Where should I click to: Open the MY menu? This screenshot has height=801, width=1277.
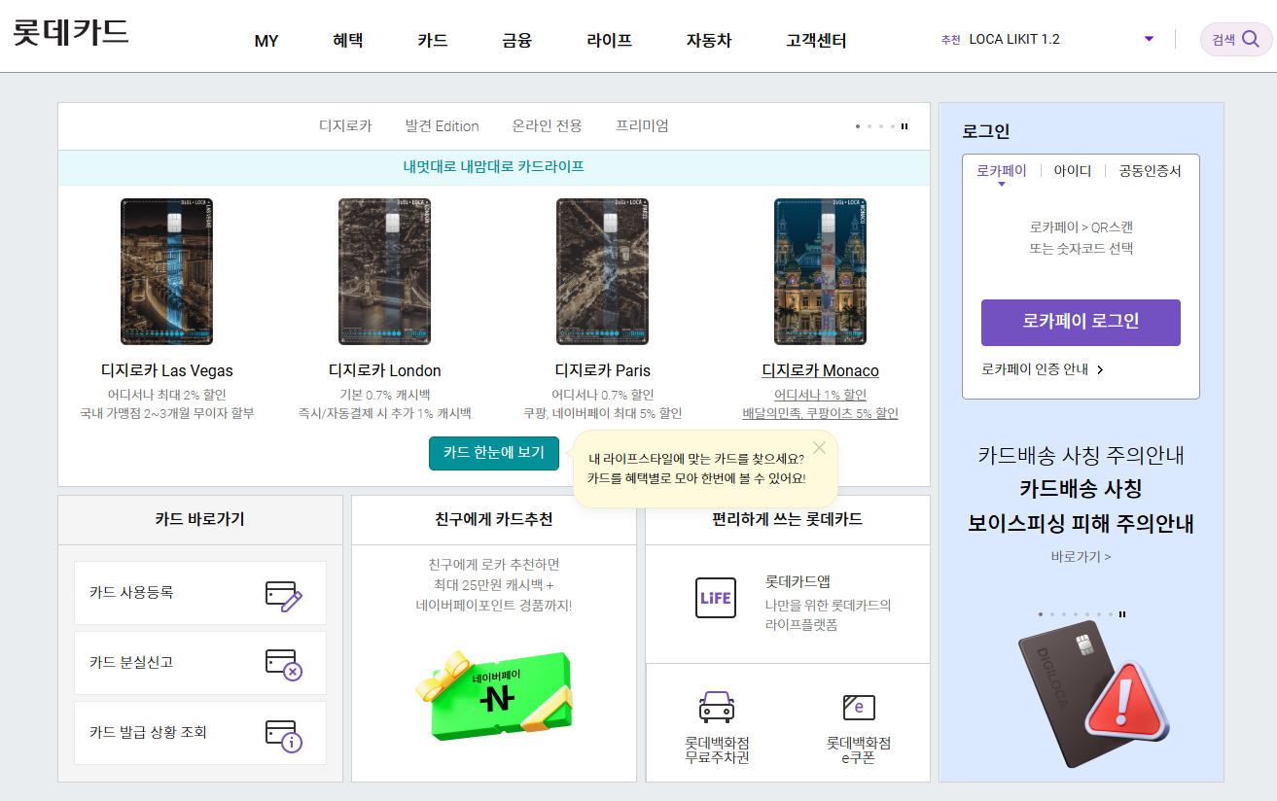[x=266, y=41]
